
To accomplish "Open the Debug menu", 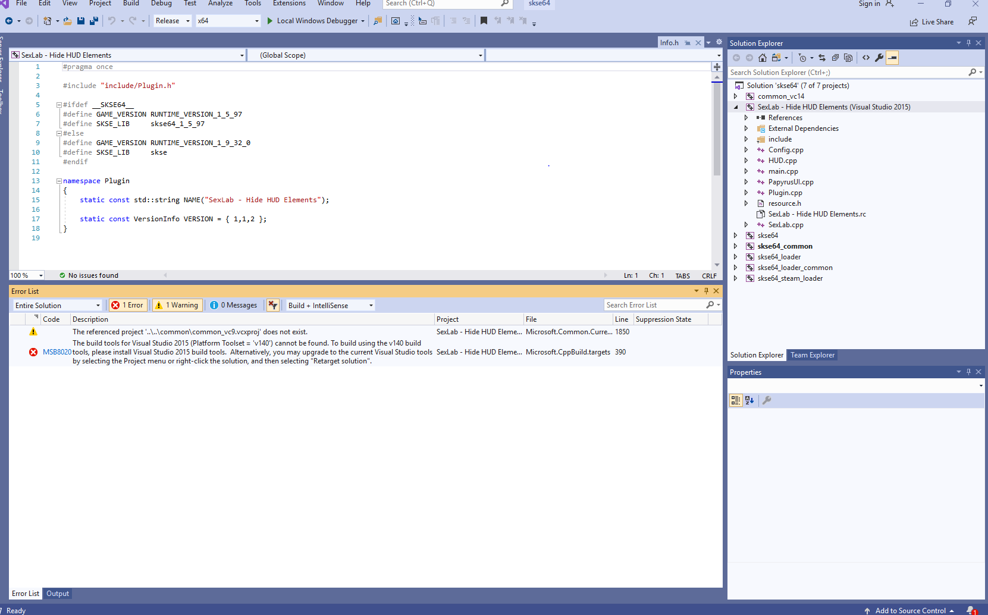I will pyautogui.click(x=161, y=4).
